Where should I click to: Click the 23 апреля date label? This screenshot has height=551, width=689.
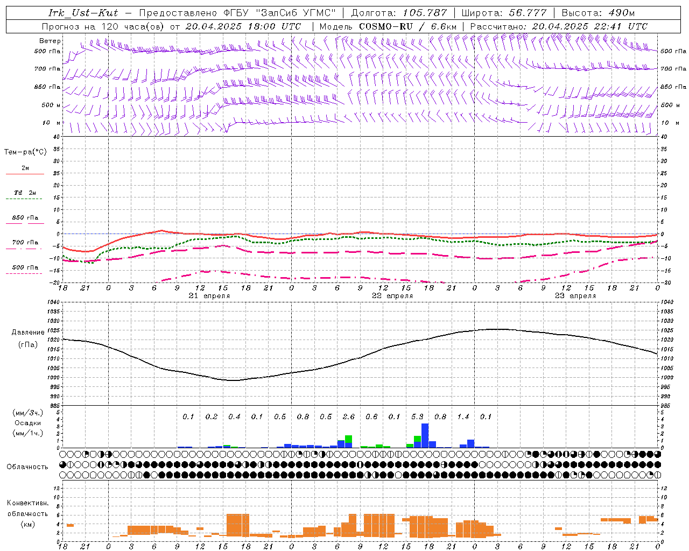coord(575,296)
